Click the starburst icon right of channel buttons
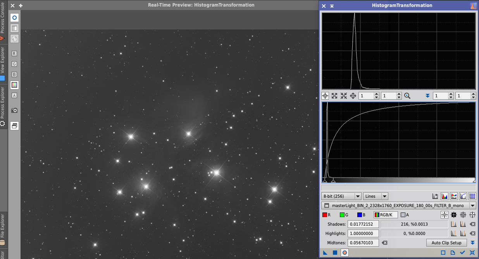This screenshot has width=479, height=259. click(445, 215)
